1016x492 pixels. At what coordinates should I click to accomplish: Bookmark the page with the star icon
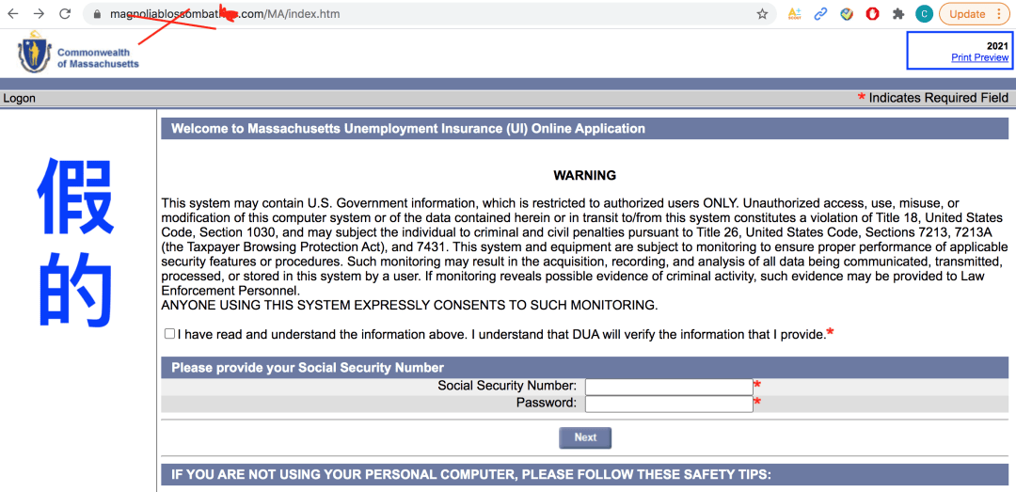[762, 13]
